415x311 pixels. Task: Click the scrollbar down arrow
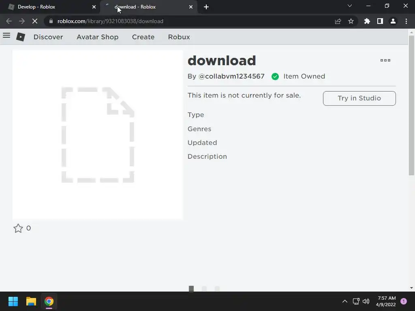[x=411, y=288]
